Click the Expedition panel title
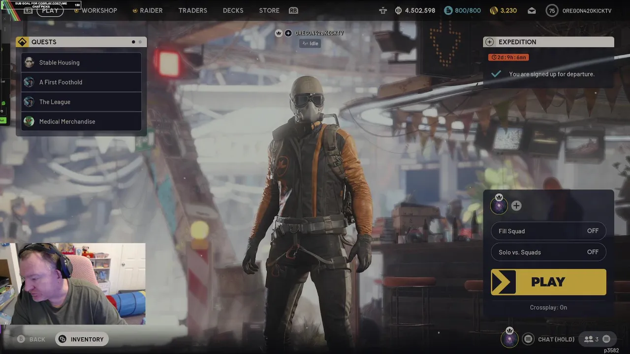The height and width of the screenshot is (354, 630). pos(517,42)
